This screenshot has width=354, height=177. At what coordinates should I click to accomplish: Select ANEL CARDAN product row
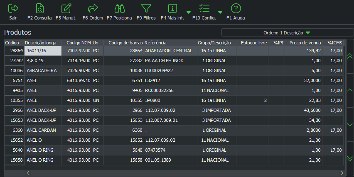pyautogui.click(x=174, y=130)
